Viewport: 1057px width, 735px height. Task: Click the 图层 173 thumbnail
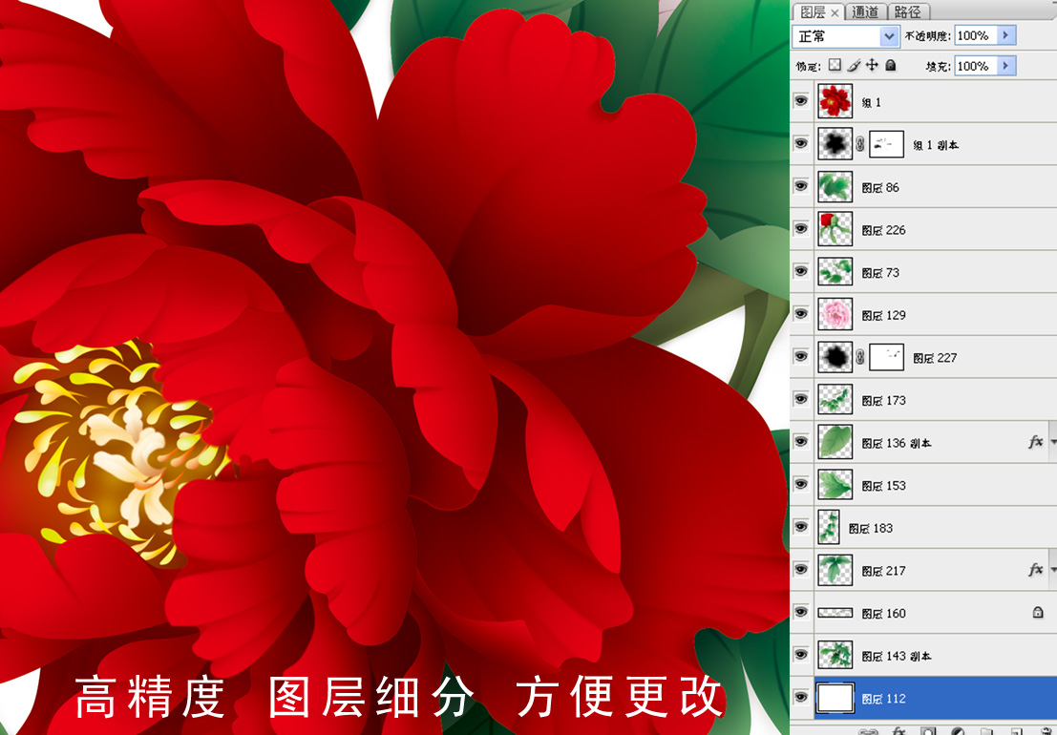pos(835,399)
